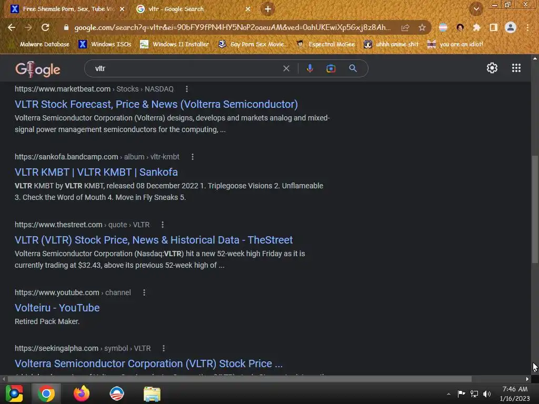Screen dimensions: 539x404
Task: Open more options for seekingalpha.com result
Action: click(164, 348)
